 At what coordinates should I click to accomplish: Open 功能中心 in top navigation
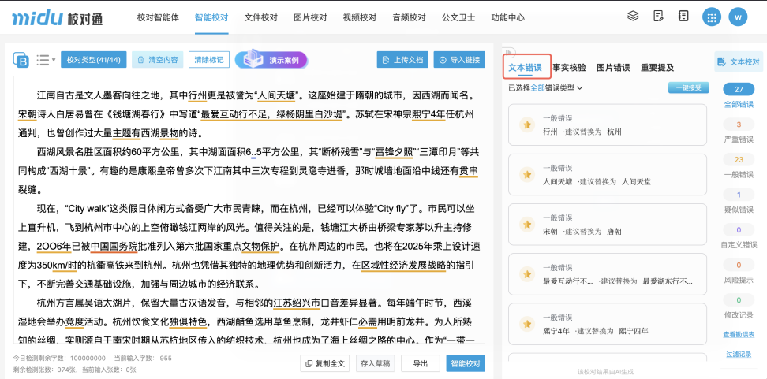coord(507,17)
